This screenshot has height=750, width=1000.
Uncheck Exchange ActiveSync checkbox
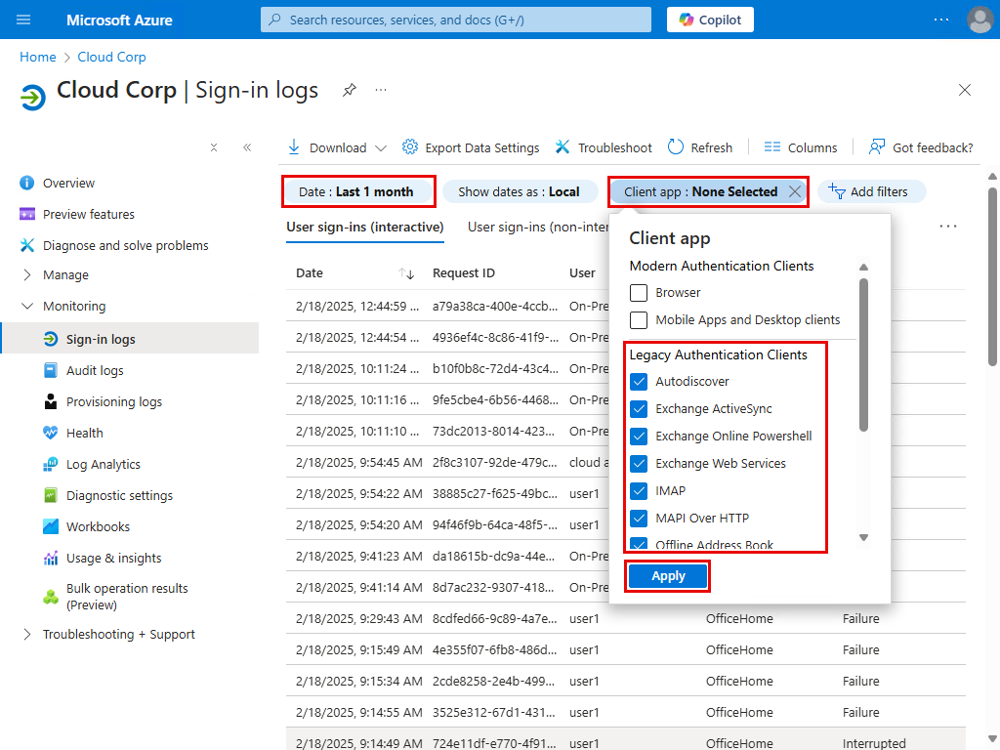(639, 409)
